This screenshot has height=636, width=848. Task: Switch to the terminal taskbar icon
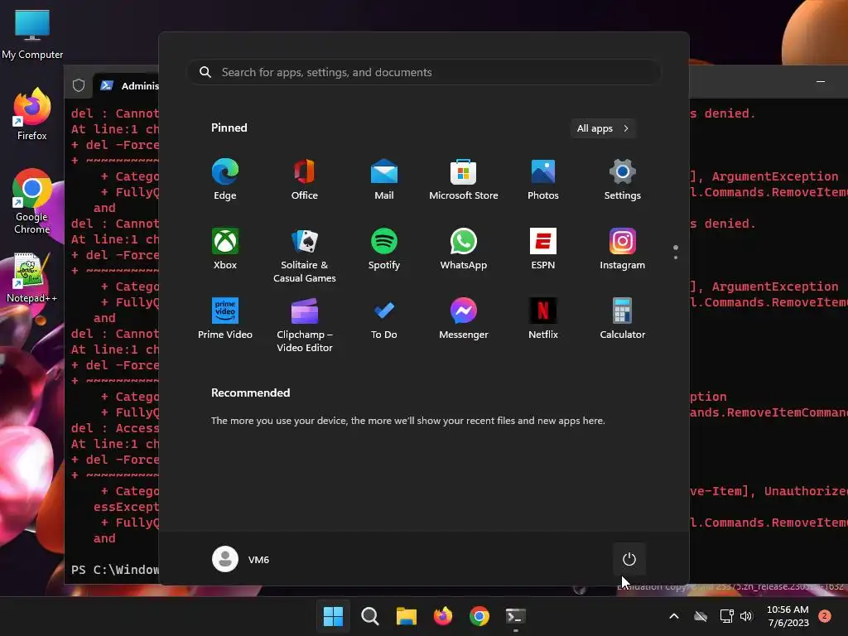(x=515, y=616)
